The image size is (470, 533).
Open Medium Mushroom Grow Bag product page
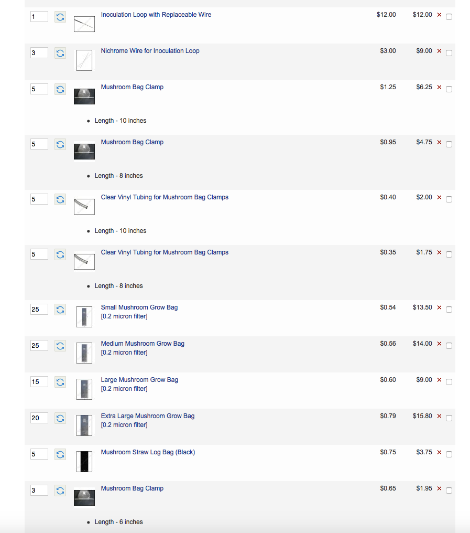[143, 344]
